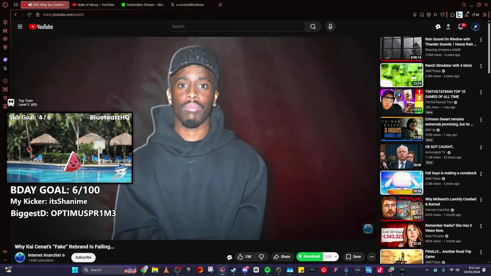Open the YouTube account avatar menu

click(475, 26)
